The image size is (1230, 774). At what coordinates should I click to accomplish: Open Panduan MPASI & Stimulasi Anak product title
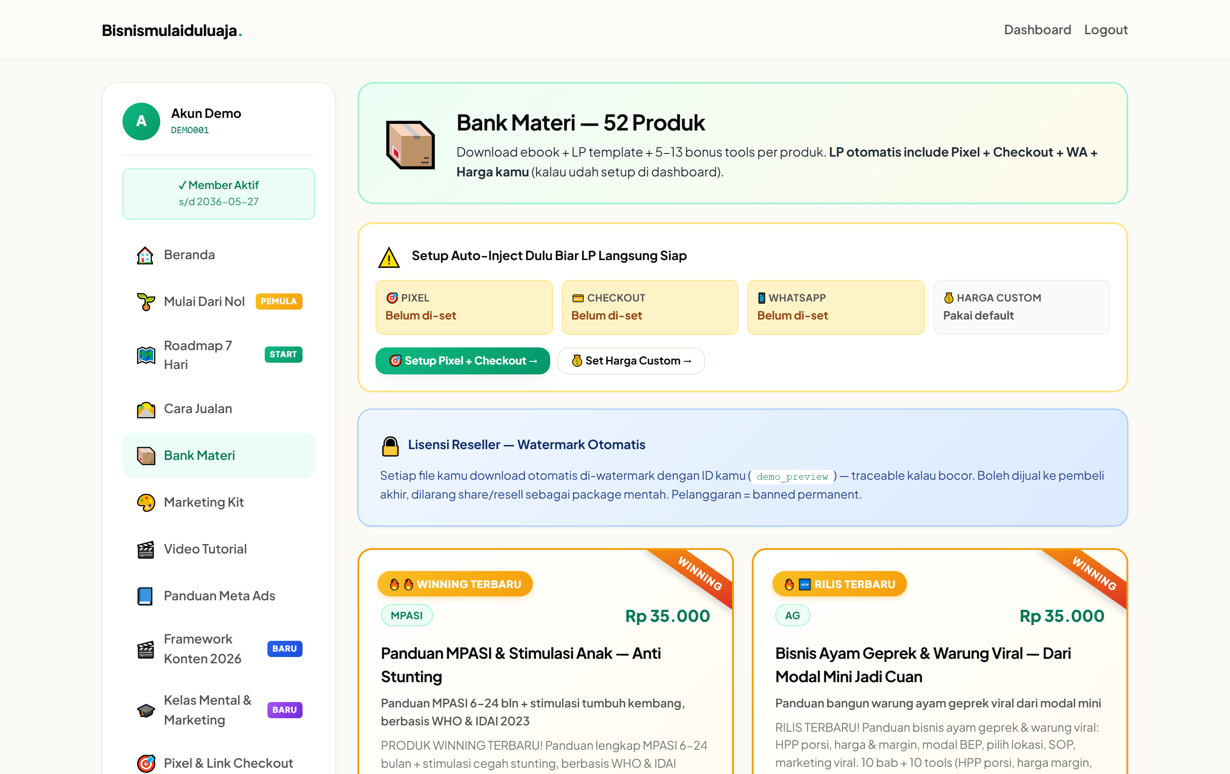[x=521, y=665]
